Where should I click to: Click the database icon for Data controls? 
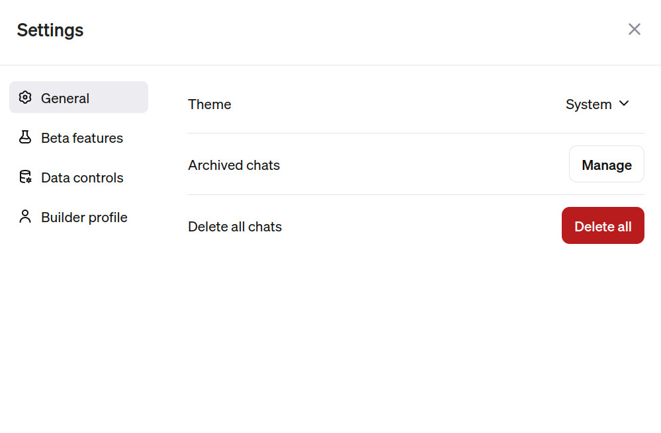tap(25, 177)
